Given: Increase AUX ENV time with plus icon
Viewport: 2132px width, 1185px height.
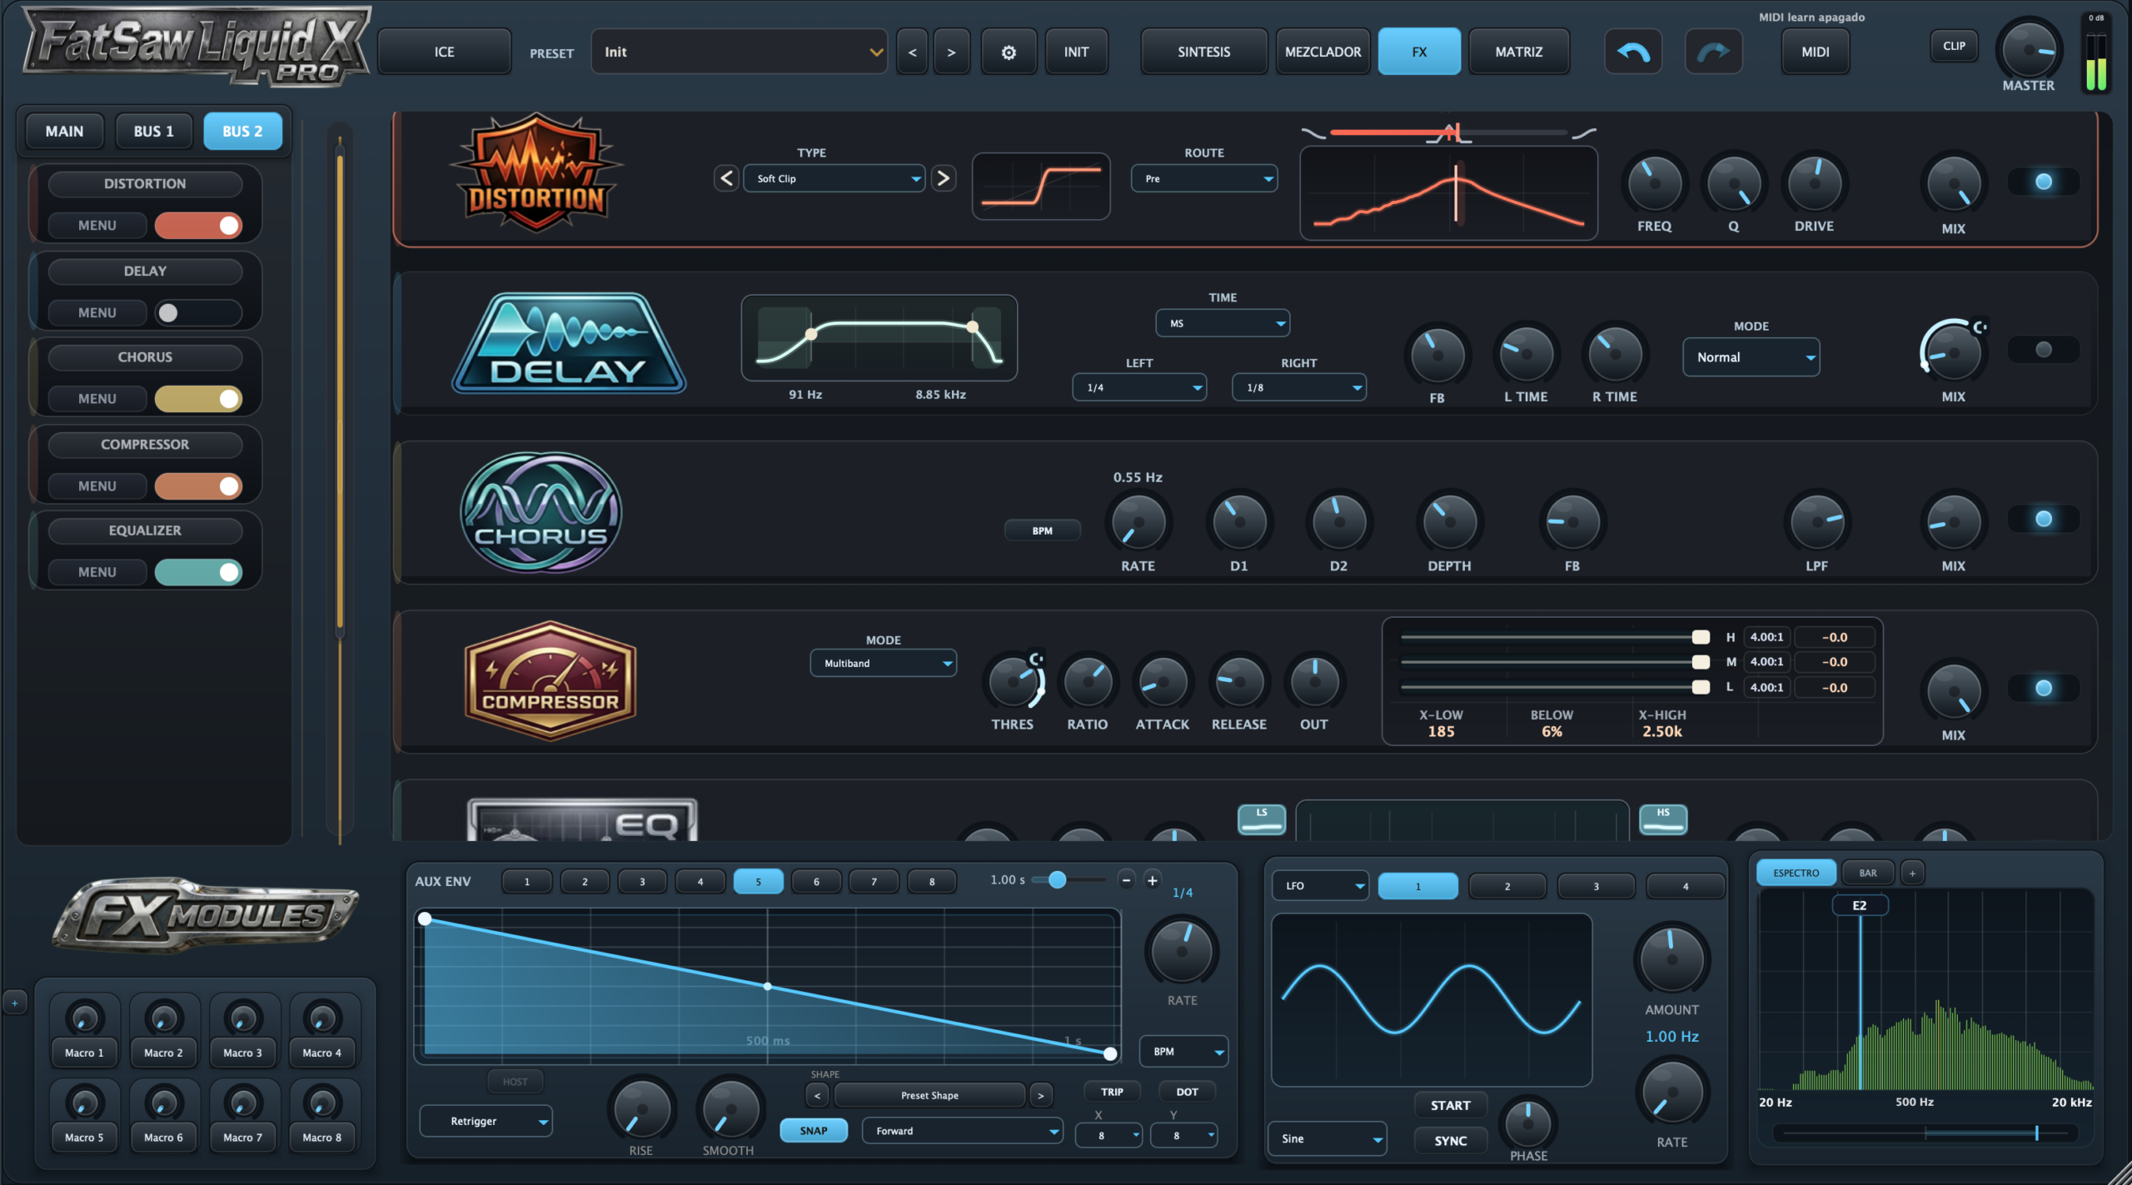Looking at the screenshot, I should 1153,880.
